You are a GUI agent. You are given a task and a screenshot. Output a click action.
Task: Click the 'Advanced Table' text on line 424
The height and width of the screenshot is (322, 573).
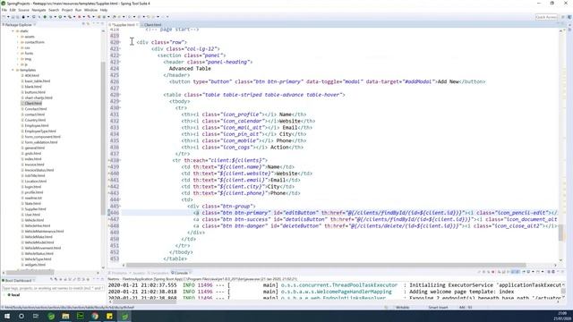190,69
